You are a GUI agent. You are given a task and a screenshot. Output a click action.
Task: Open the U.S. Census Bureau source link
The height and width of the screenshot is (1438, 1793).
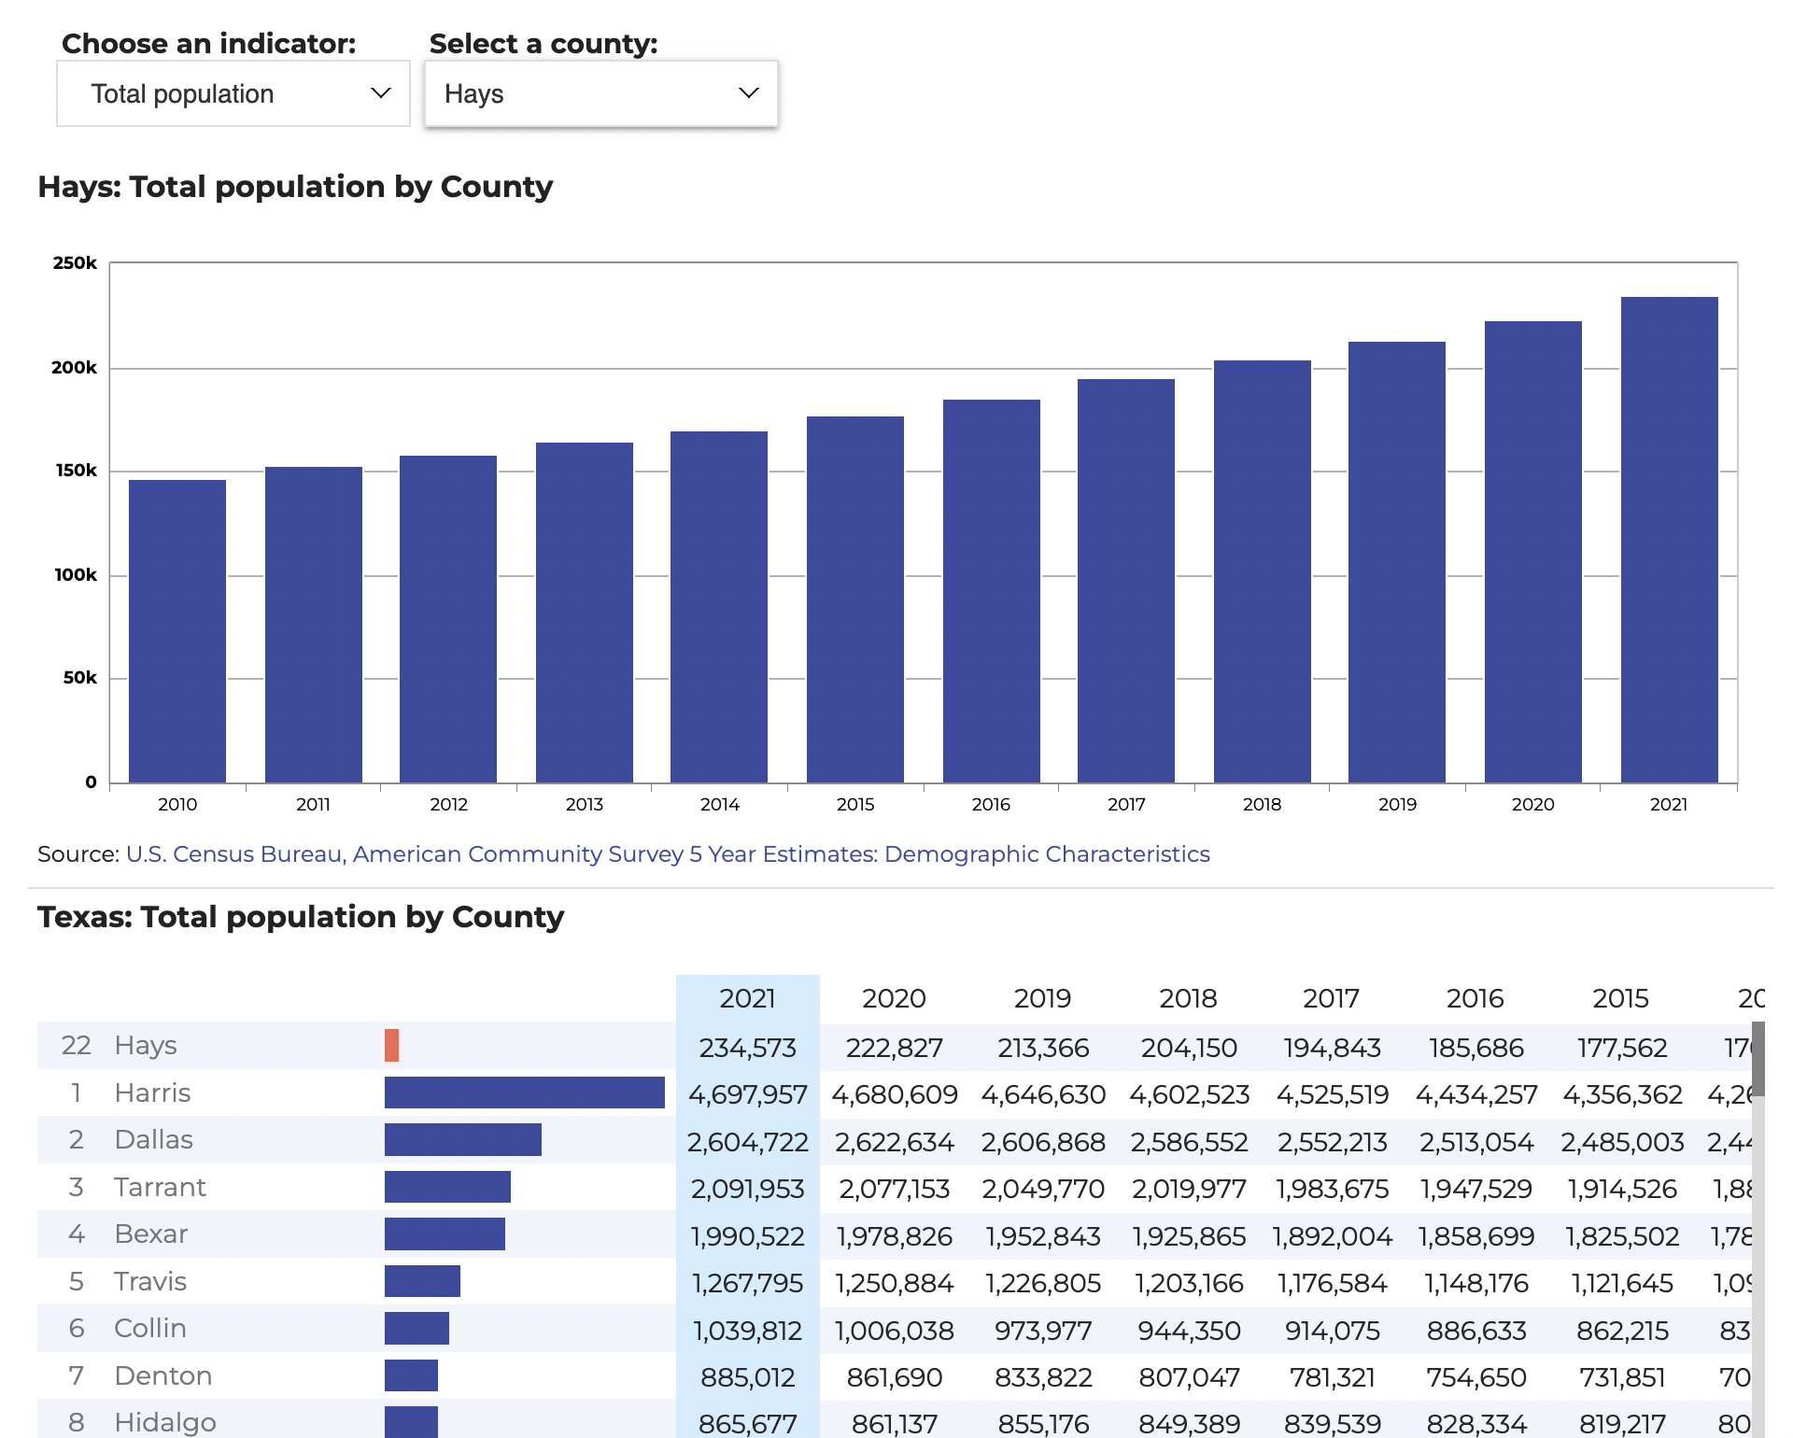click(x=668, y=854)
